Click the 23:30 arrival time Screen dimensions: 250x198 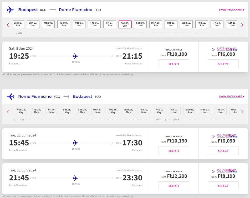point(132,178)
